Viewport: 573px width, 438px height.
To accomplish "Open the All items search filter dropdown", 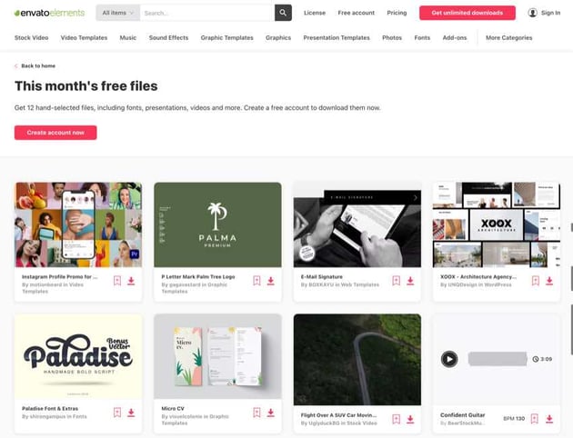I will point(118,13).
